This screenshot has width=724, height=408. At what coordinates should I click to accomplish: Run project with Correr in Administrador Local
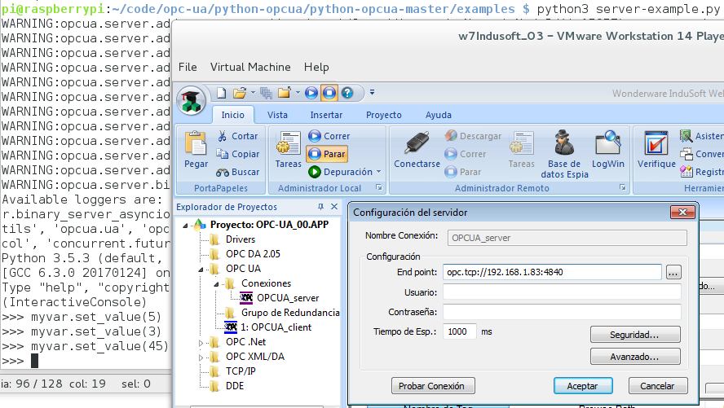tap(329, 136)
